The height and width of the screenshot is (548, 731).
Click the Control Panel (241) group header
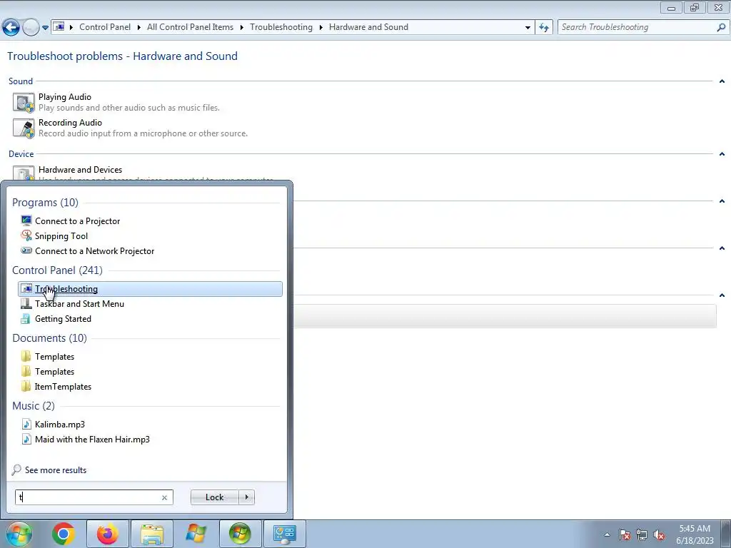click(x=57, y=270)
